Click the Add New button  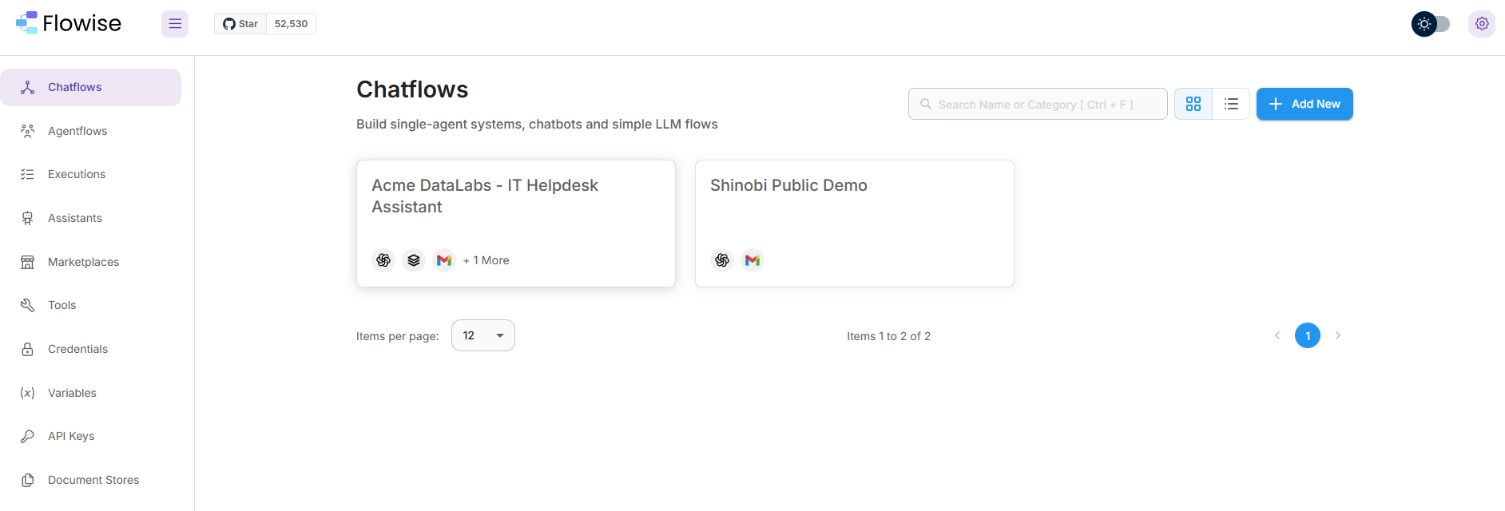pyautogui.click(x=1304, y=104)
